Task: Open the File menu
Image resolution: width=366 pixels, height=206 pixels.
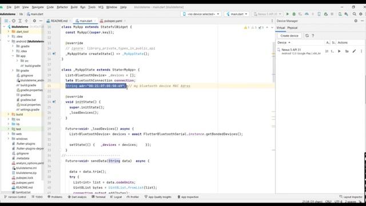Action: pyautogui.click(x=9, y=7)
